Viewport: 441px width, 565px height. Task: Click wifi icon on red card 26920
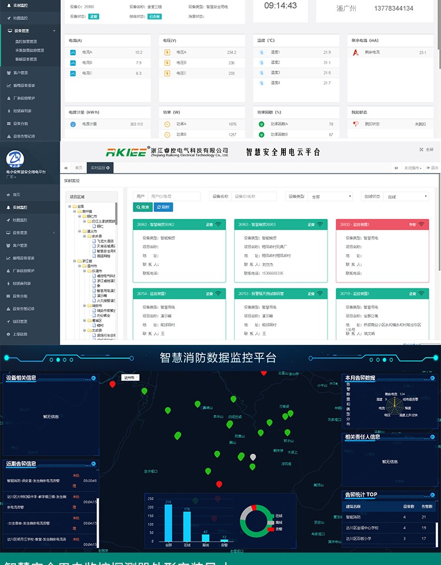(x=422, y=224)
